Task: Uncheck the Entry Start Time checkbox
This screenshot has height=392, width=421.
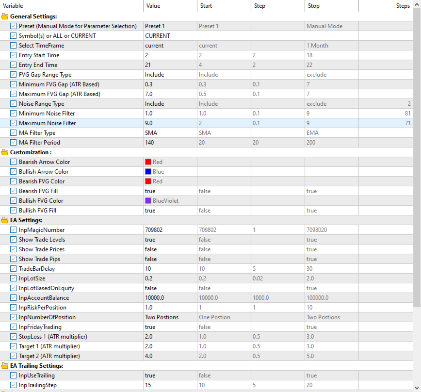Action: coord(13,55)
